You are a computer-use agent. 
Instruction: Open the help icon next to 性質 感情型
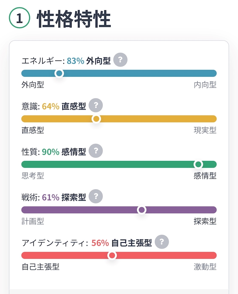(x=96, y=151)
